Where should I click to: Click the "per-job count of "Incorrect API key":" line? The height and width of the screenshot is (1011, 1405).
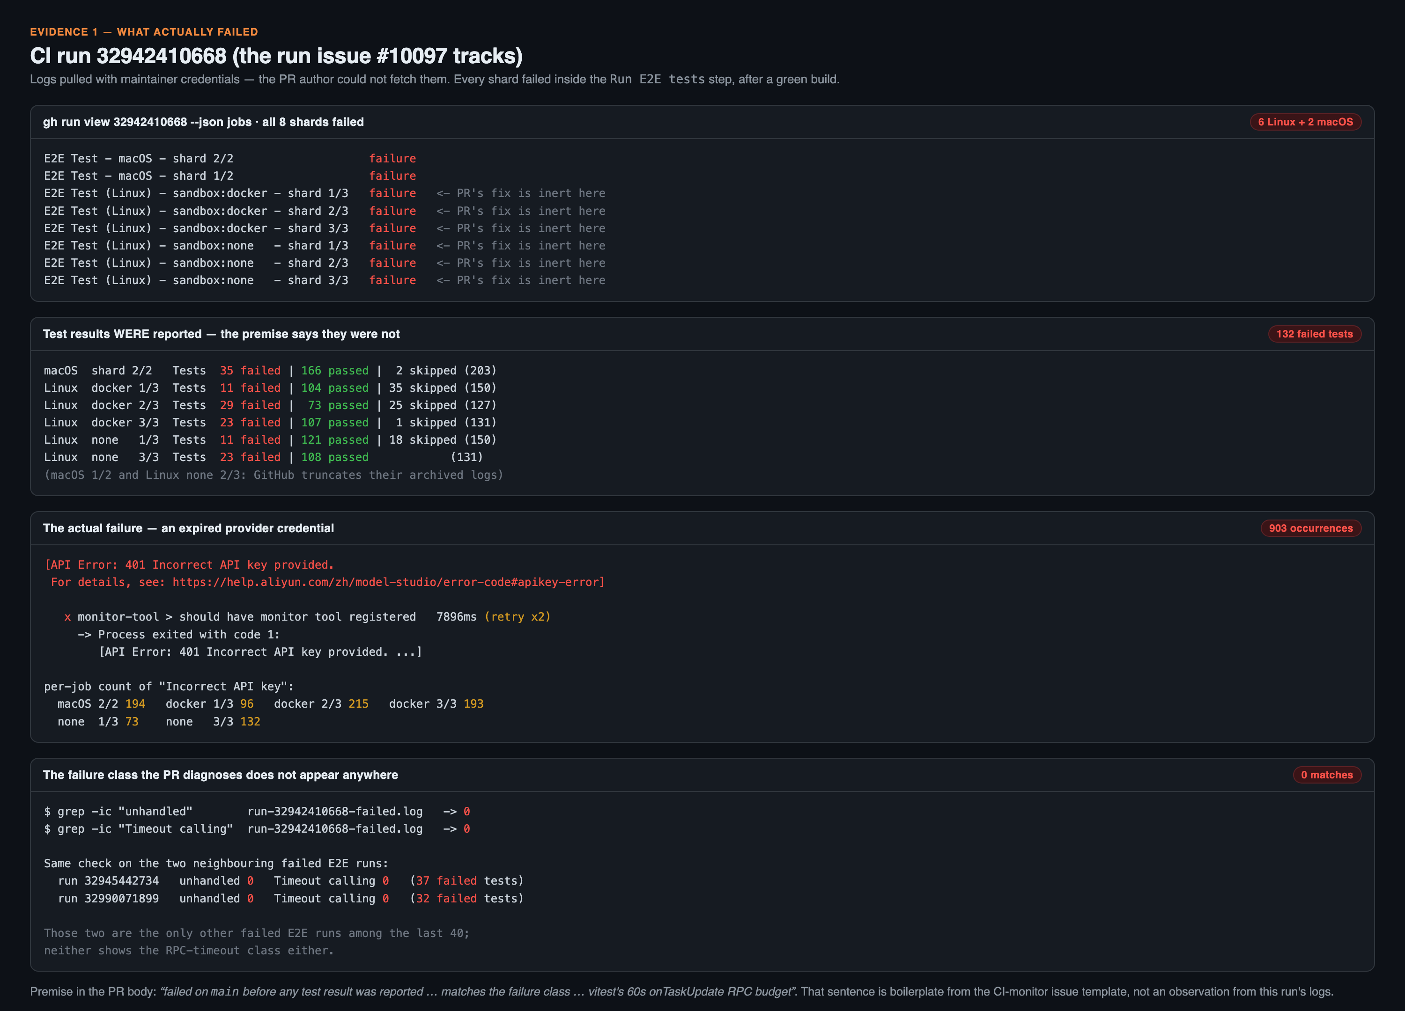[x=169, y=687]
